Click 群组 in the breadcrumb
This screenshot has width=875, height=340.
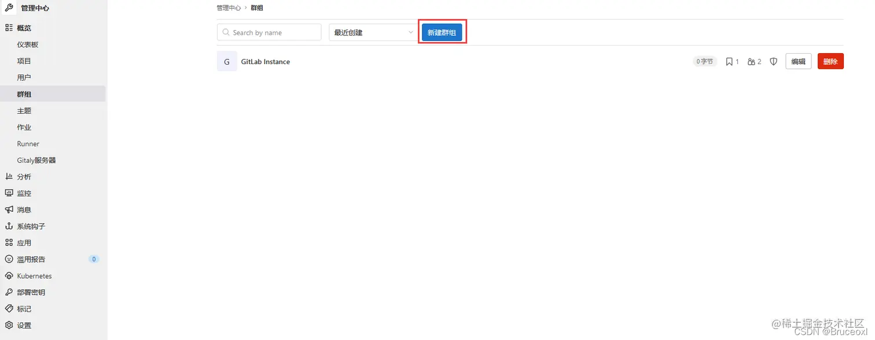pyautogui.click(x=257, y=8)
